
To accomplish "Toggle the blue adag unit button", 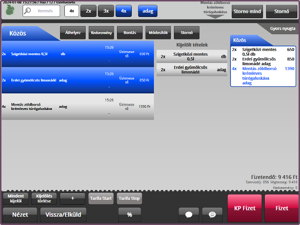I will (147, 11).
